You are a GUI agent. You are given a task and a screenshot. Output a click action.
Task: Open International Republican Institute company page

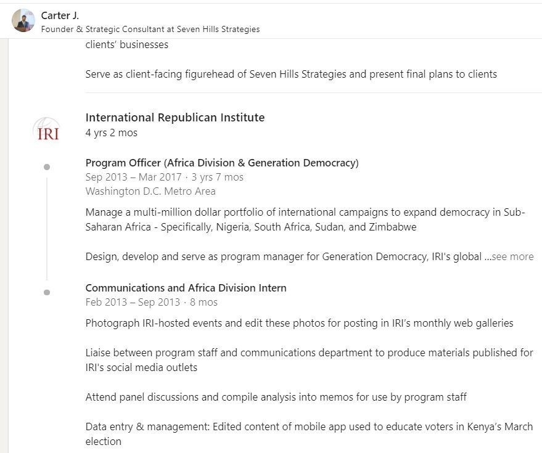click(x=175, y=118)
